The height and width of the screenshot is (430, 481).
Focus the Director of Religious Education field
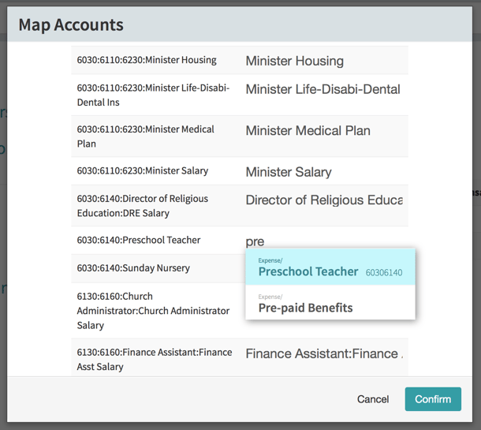point(323,200)
